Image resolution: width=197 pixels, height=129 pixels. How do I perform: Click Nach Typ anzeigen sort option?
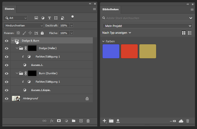[x=117, y=33]
